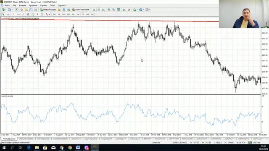Image resolution: width=269 pixels, height=151 pixels.
Task: Switch timeframe to M1
Action: (x=54, y=14)
